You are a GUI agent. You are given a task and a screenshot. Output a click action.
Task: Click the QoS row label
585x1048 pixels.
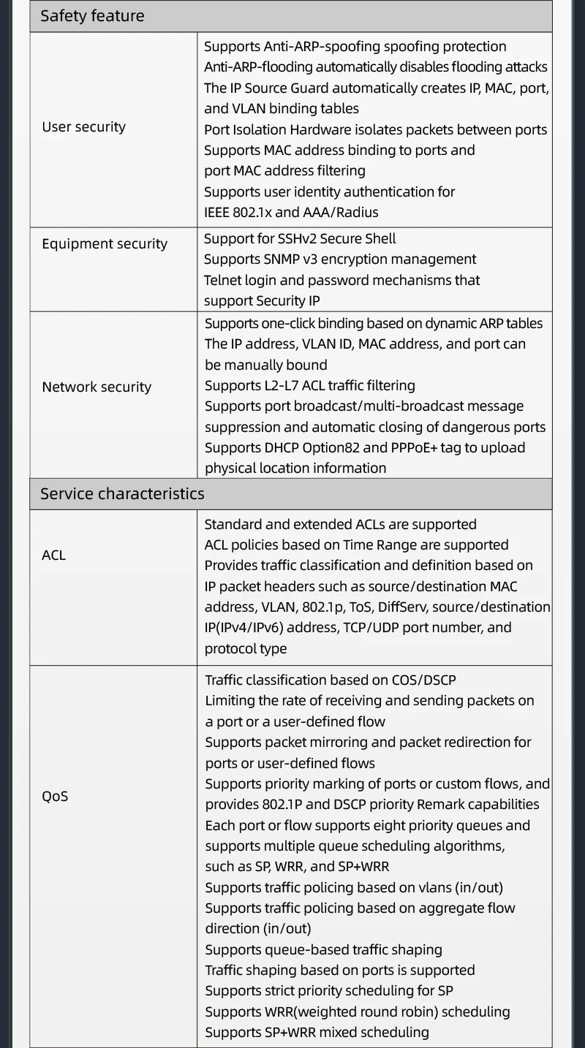(x=55, y=797)
